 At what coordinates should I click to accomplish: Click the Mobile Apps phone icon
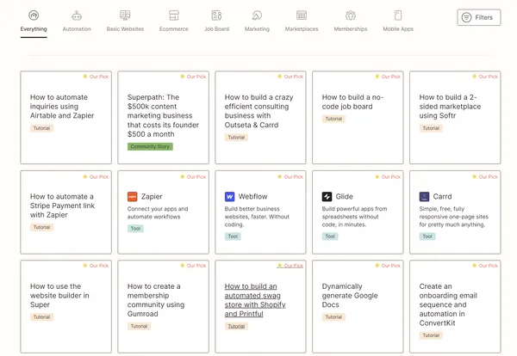click(x=398, y=15)
